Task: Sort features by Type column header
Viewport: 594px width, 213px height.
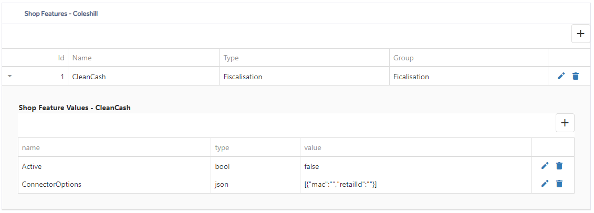Action: point(231,58)
